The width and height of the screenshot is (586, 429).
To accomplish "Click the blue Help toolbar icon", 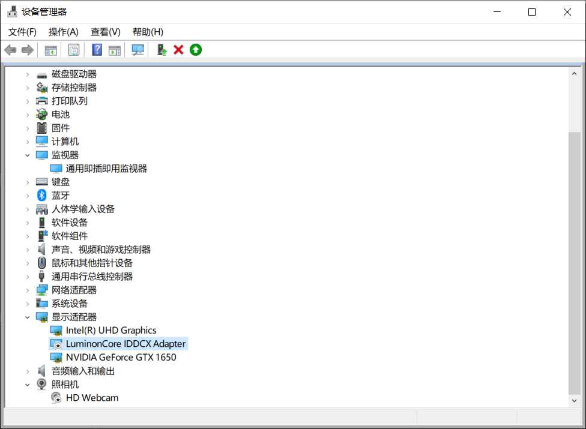I will (x=96, y=50).
